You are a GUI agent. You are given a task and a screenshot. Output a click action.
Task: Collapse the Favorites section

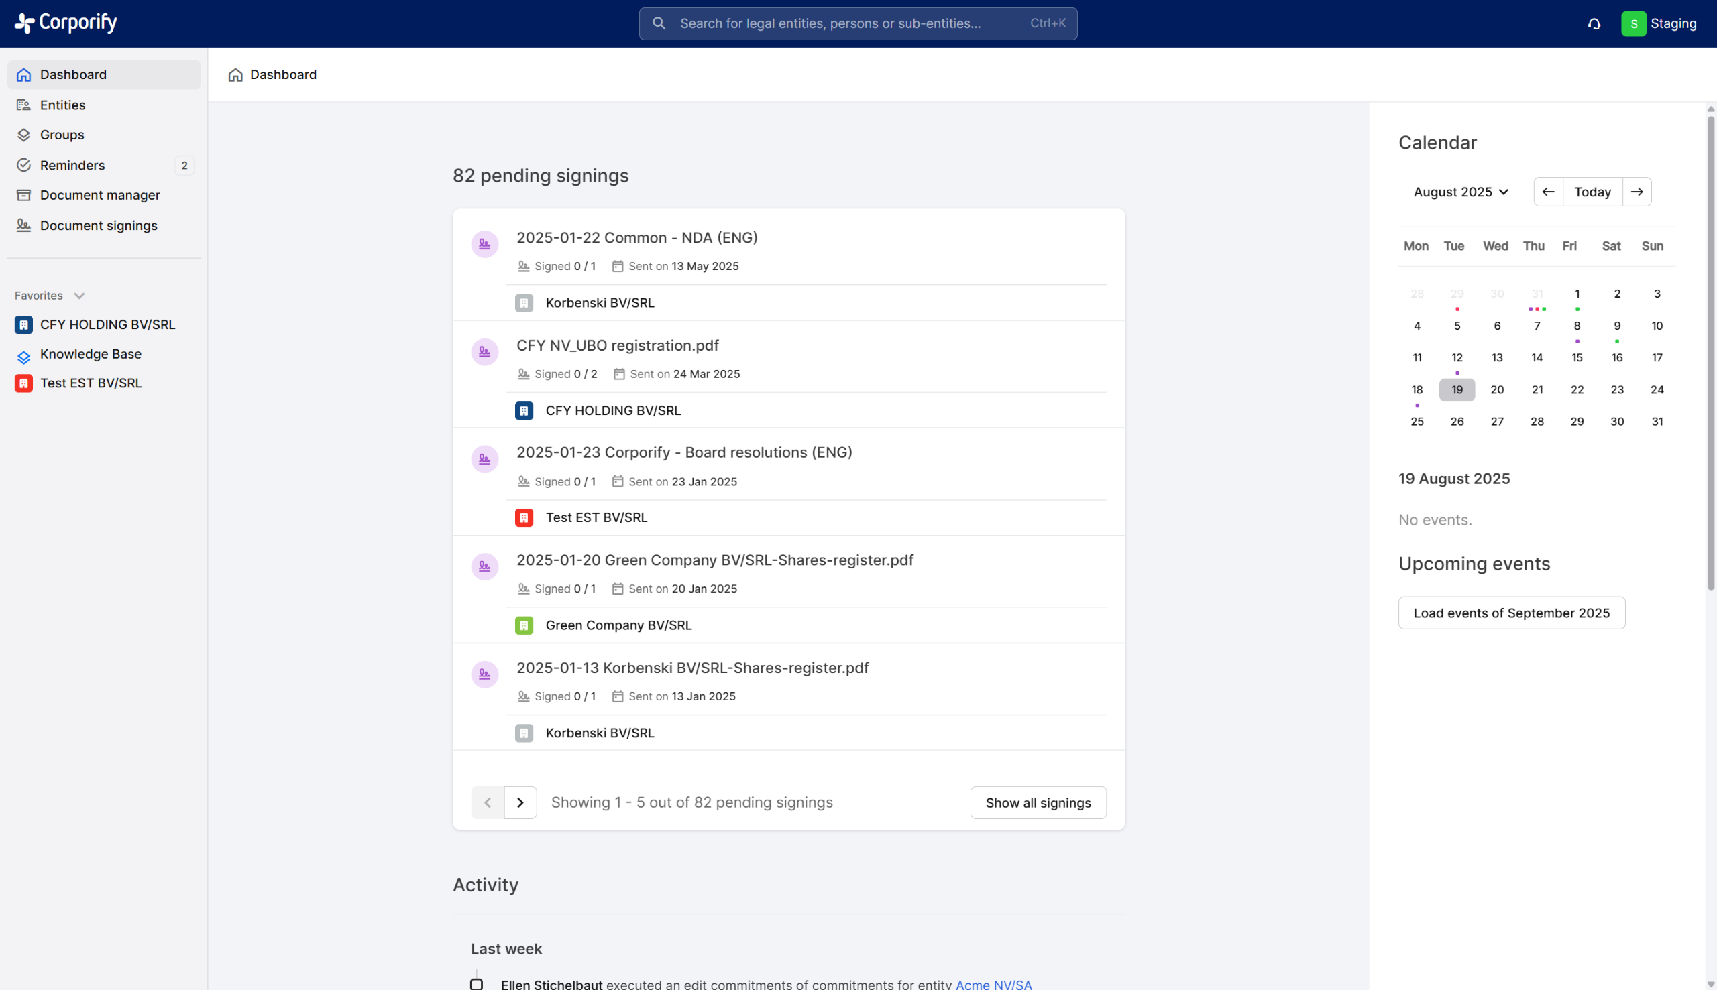click(x=79, y=296)
